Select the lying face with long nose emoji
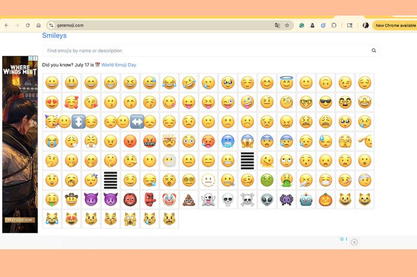 coord(130,161)
